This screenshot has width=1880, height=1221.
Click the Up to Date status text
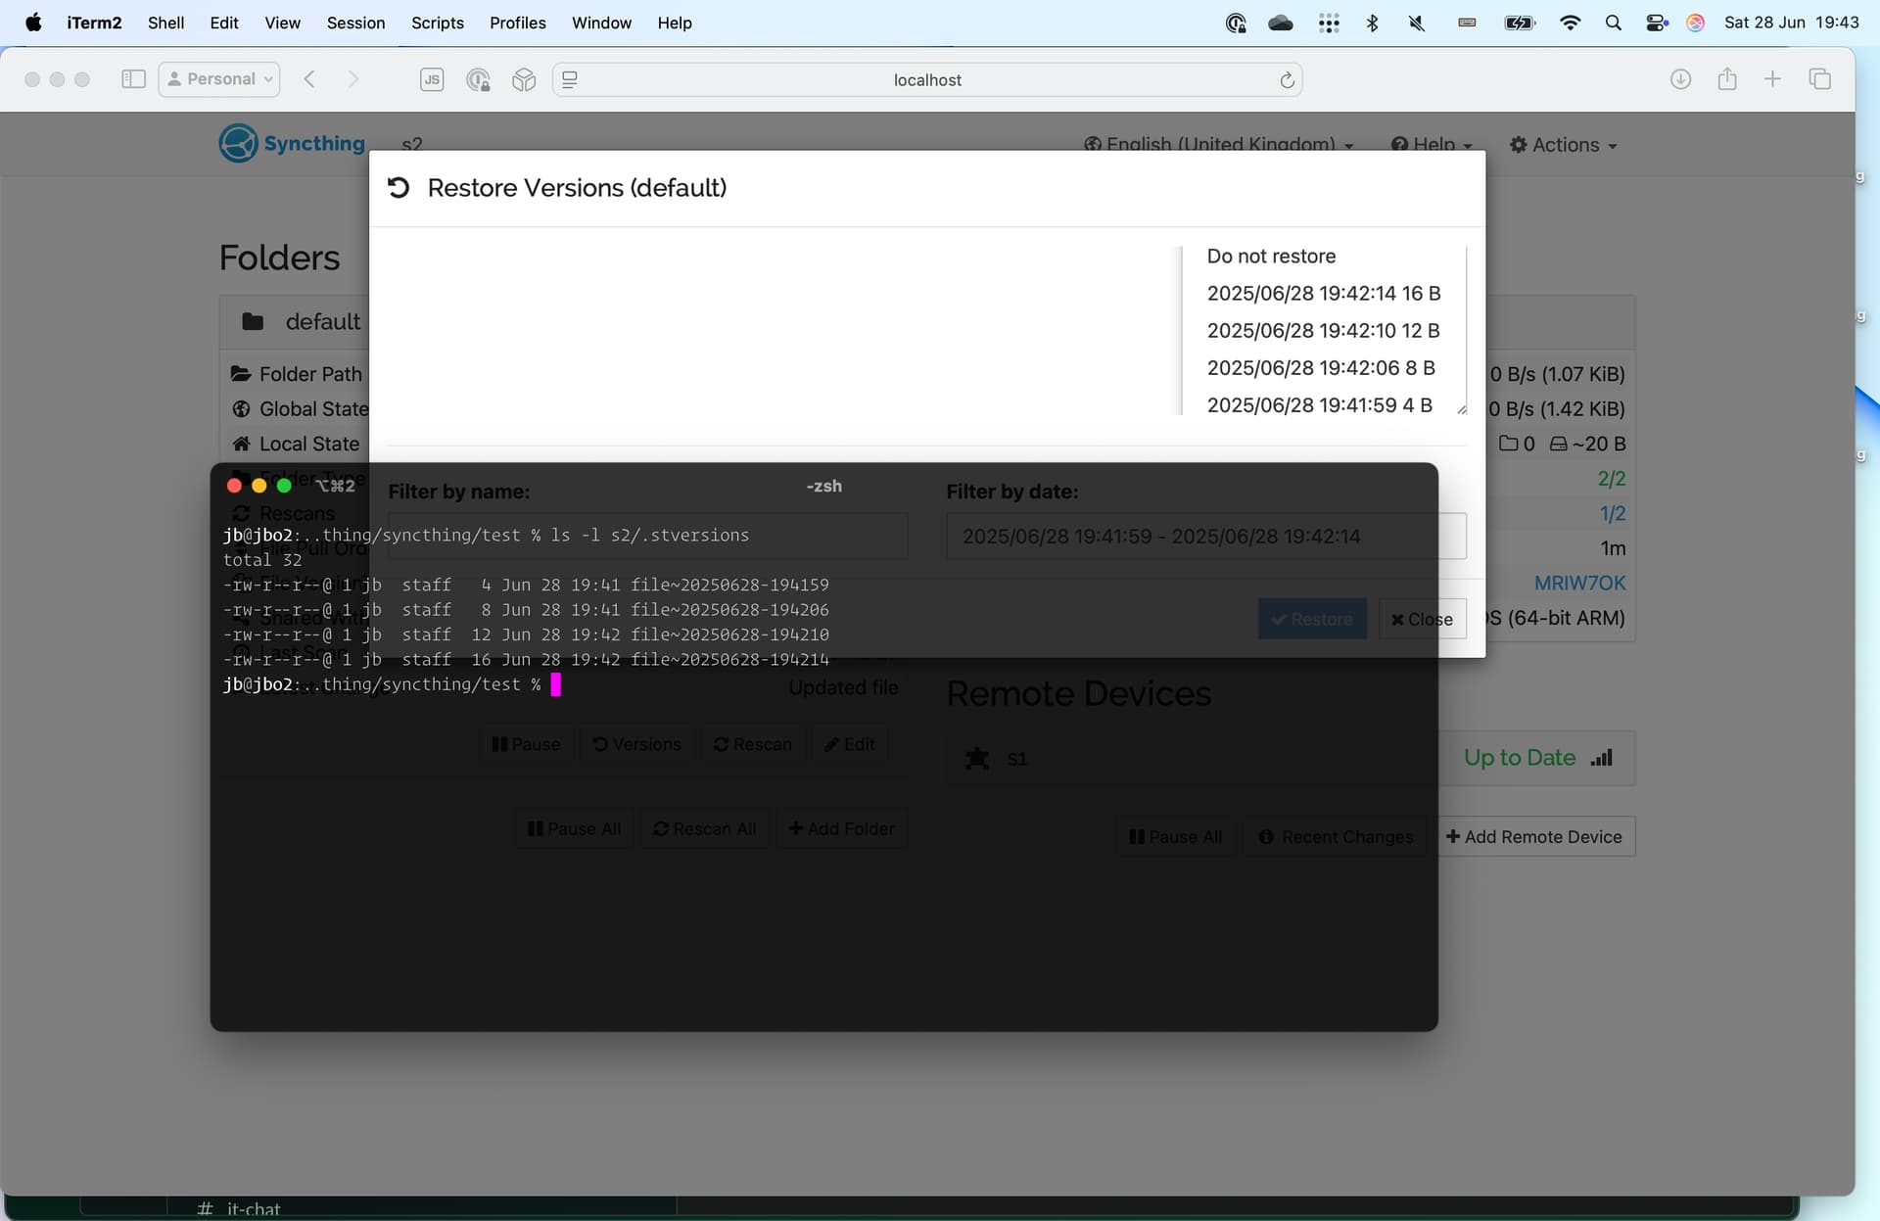1520,758
